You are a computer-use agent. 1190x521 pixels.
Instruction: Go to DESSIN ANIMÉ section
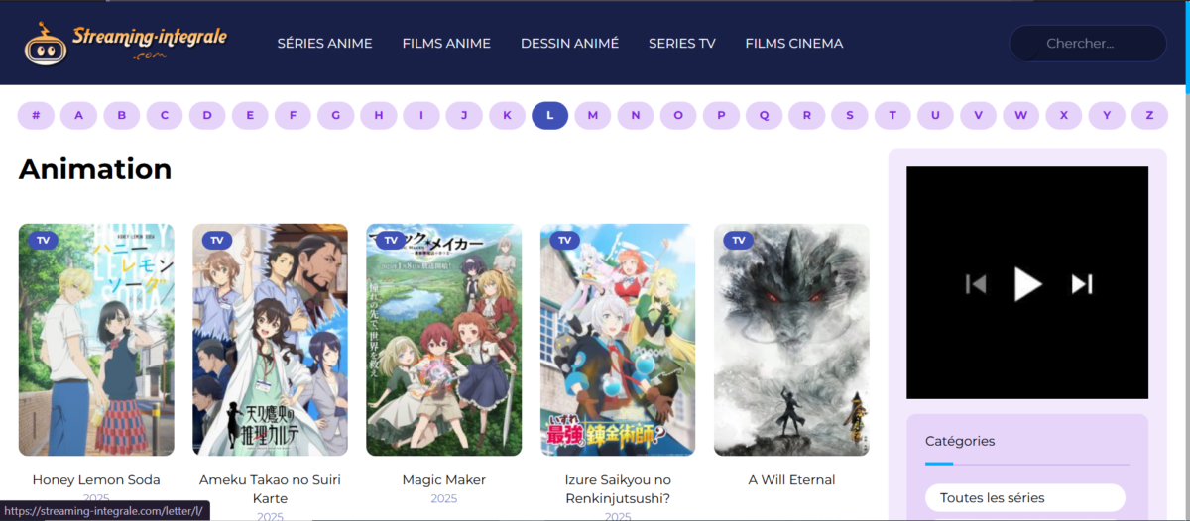569,44
